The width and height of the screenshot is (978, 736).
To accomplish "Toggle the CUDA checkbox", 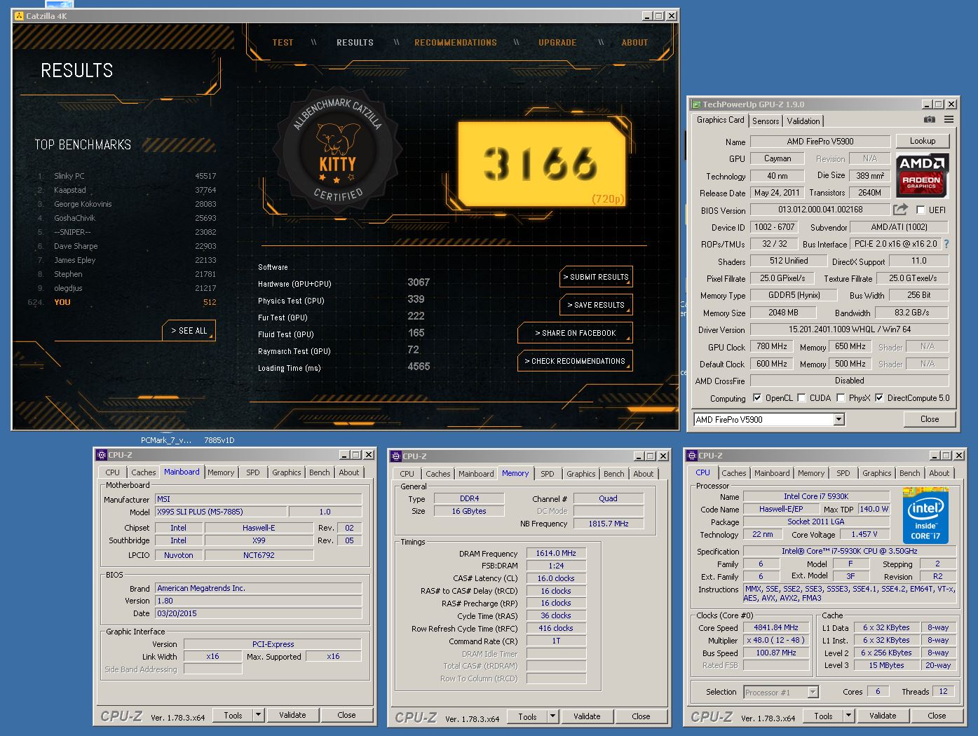I will 801,397.
